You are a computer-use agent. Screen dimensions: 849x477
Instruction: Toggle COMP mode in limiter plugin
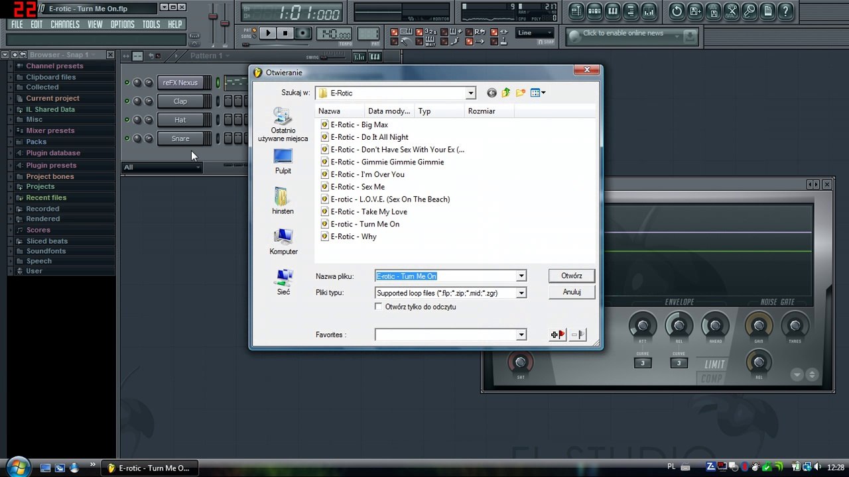tap(711, 378)
